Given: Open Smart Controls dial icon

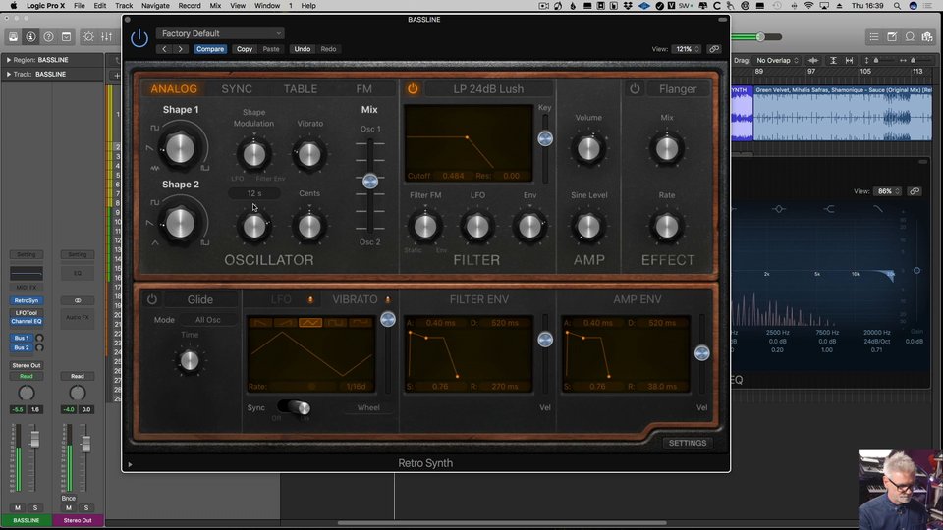Looking at the screenshot, I should (88, 37).
